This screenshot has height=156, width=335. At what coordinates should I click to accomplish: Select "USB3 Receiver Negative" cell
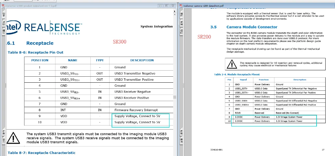[132, 92]
